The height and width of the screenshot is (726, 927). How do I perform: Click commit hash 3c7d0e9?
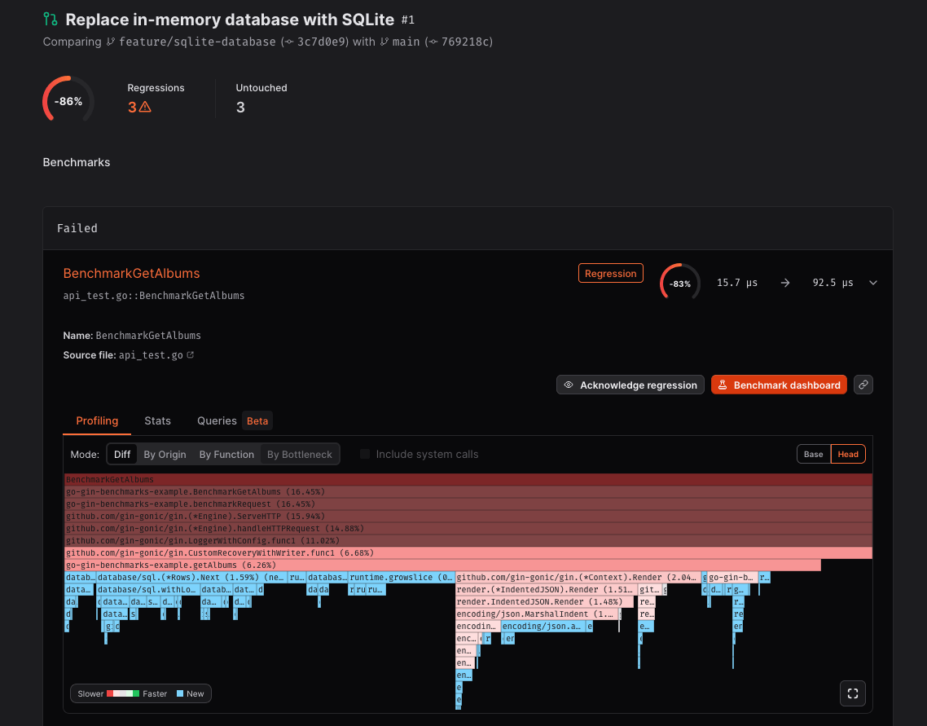(323, 42)
